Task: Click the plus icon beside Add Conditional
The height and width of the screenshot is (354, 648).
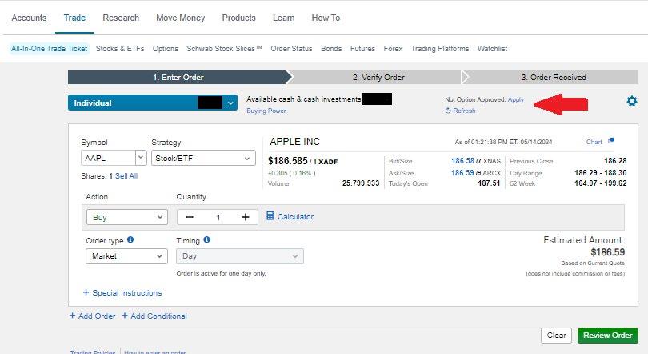Action: click(x=124, y=316)
